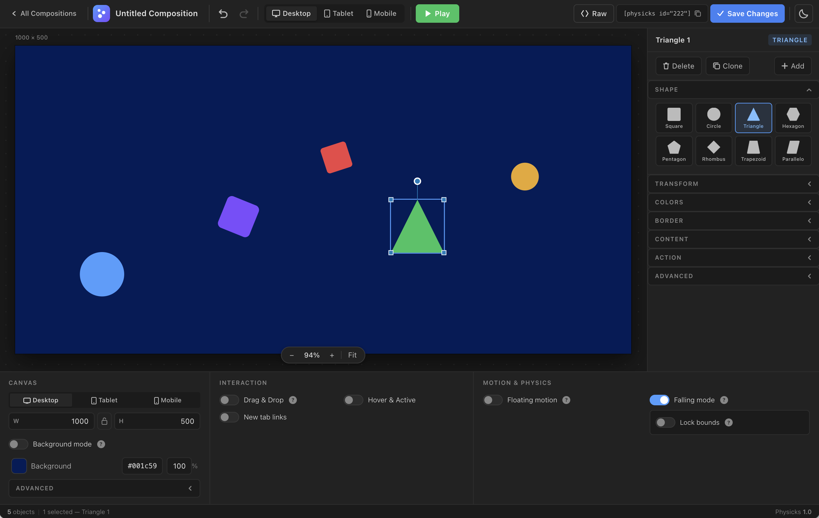Expand the CONTENT section
This screenshot has height=518, width=819.
733,239
